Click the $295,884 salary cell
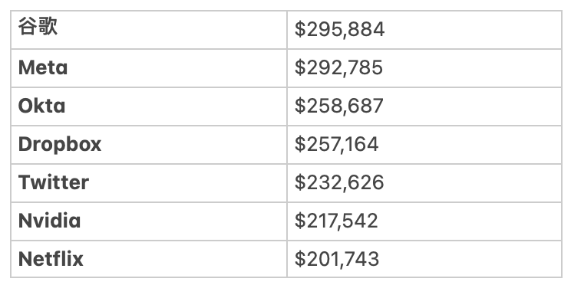The height and width of the screenshot is (285, 571). tap(424, 30)
